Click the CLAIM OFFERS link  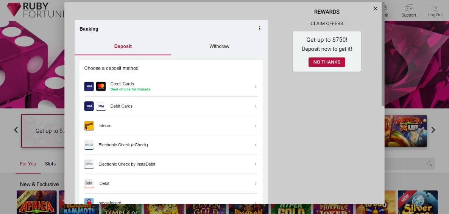click(327, 23)
